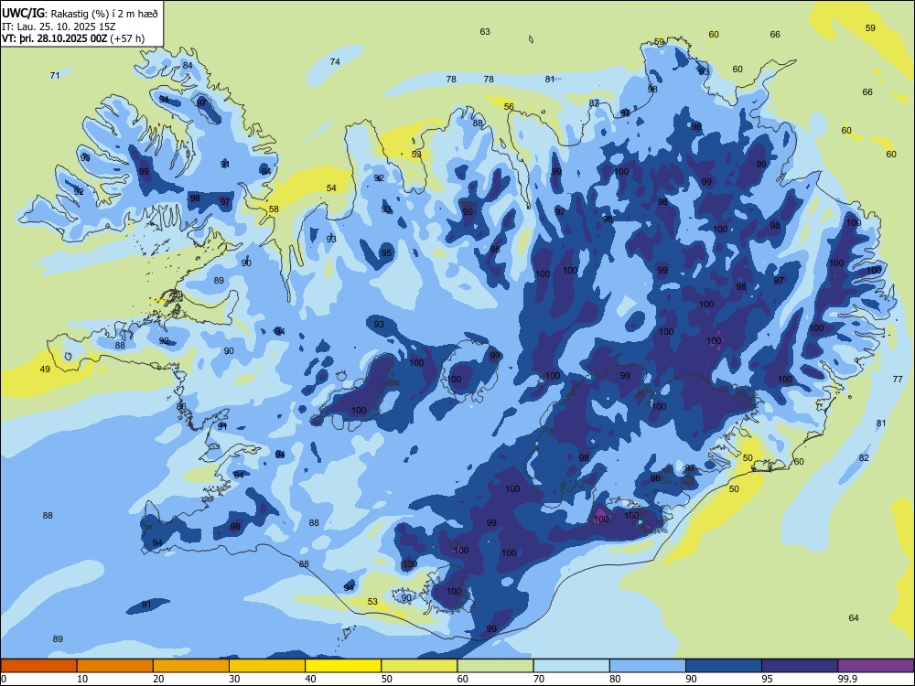Click the '10' legend tick label
The width and height of the screenshot is (915, 686).
[82, 679]
